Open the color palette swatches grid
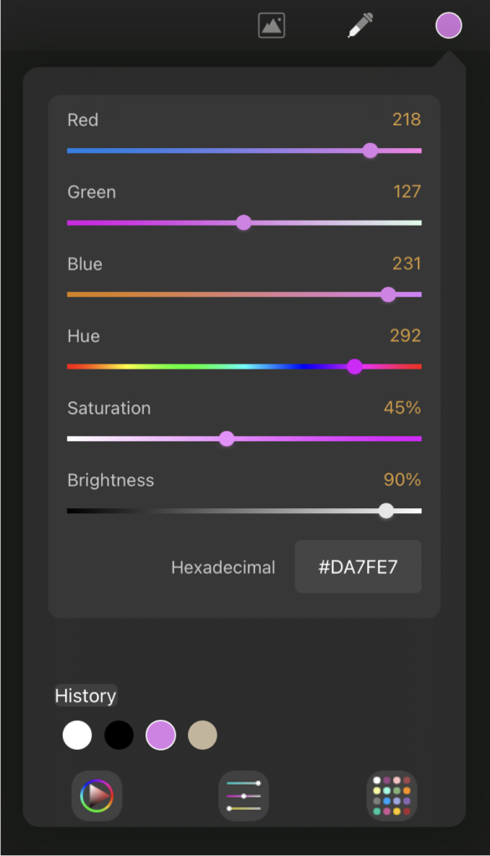 click(x=391, y=796)
